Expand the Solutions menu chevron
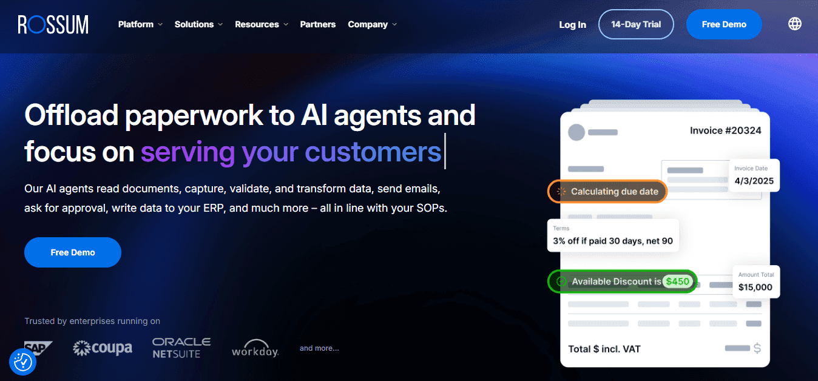The width and height of the screenshot is (818, 381). pos(220,24)
